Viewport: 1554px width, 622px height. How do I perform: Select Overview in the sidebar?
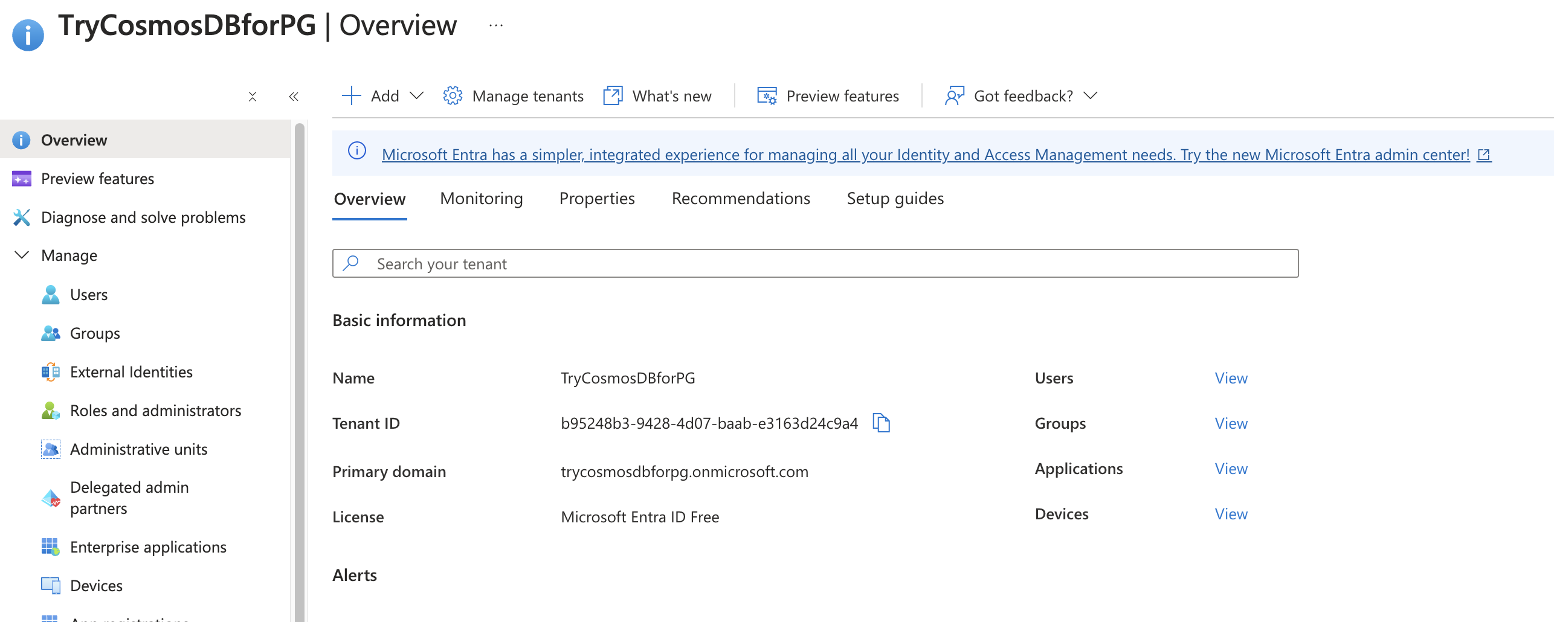(145, 139)
